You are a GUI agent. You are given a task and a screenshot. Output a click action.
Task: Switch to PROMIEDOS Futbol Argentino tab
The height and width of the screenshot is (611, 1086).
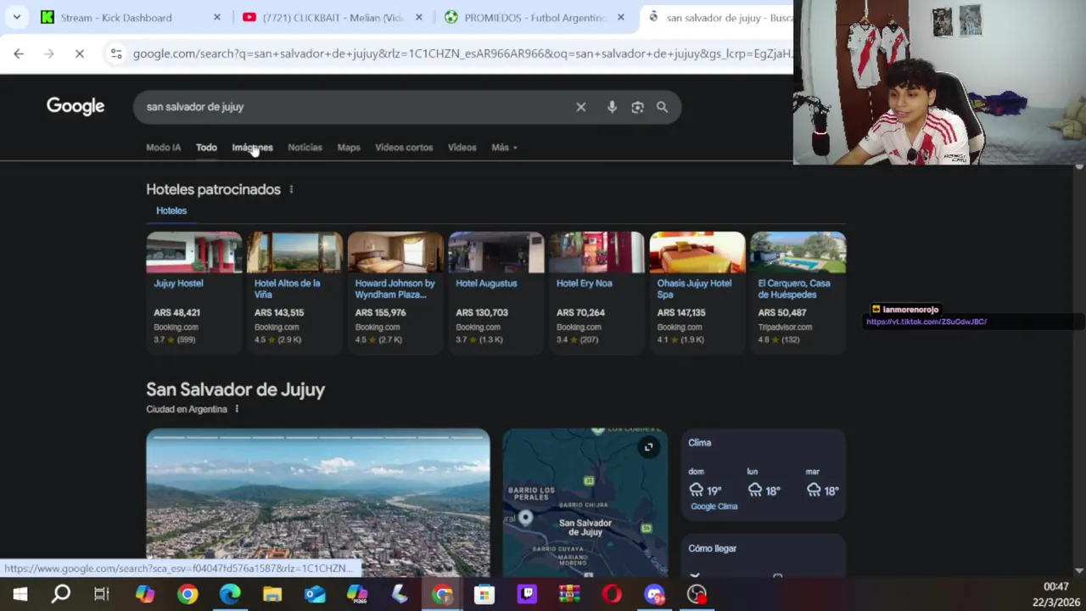click(x=535, y=17)
